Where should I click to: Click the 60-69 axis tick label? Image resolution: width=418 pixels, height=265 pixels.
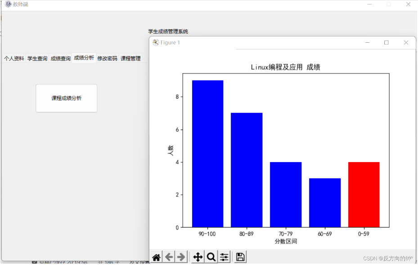pos(325,234)
